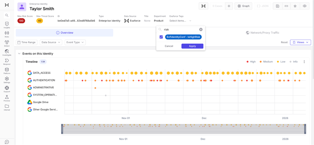Click the grey Info event dot
The width and height of the screenshot is (314, 145).
tap(106, 95)
